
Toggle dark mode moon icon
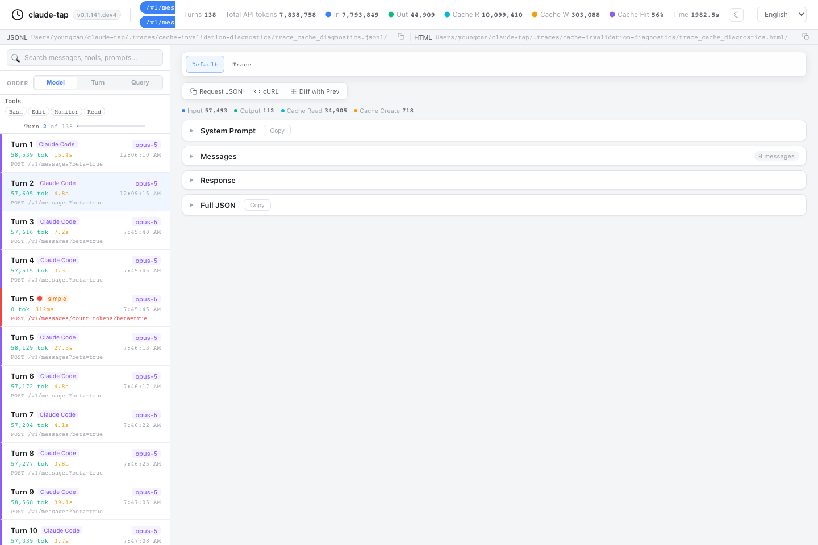tap(736, 15)
